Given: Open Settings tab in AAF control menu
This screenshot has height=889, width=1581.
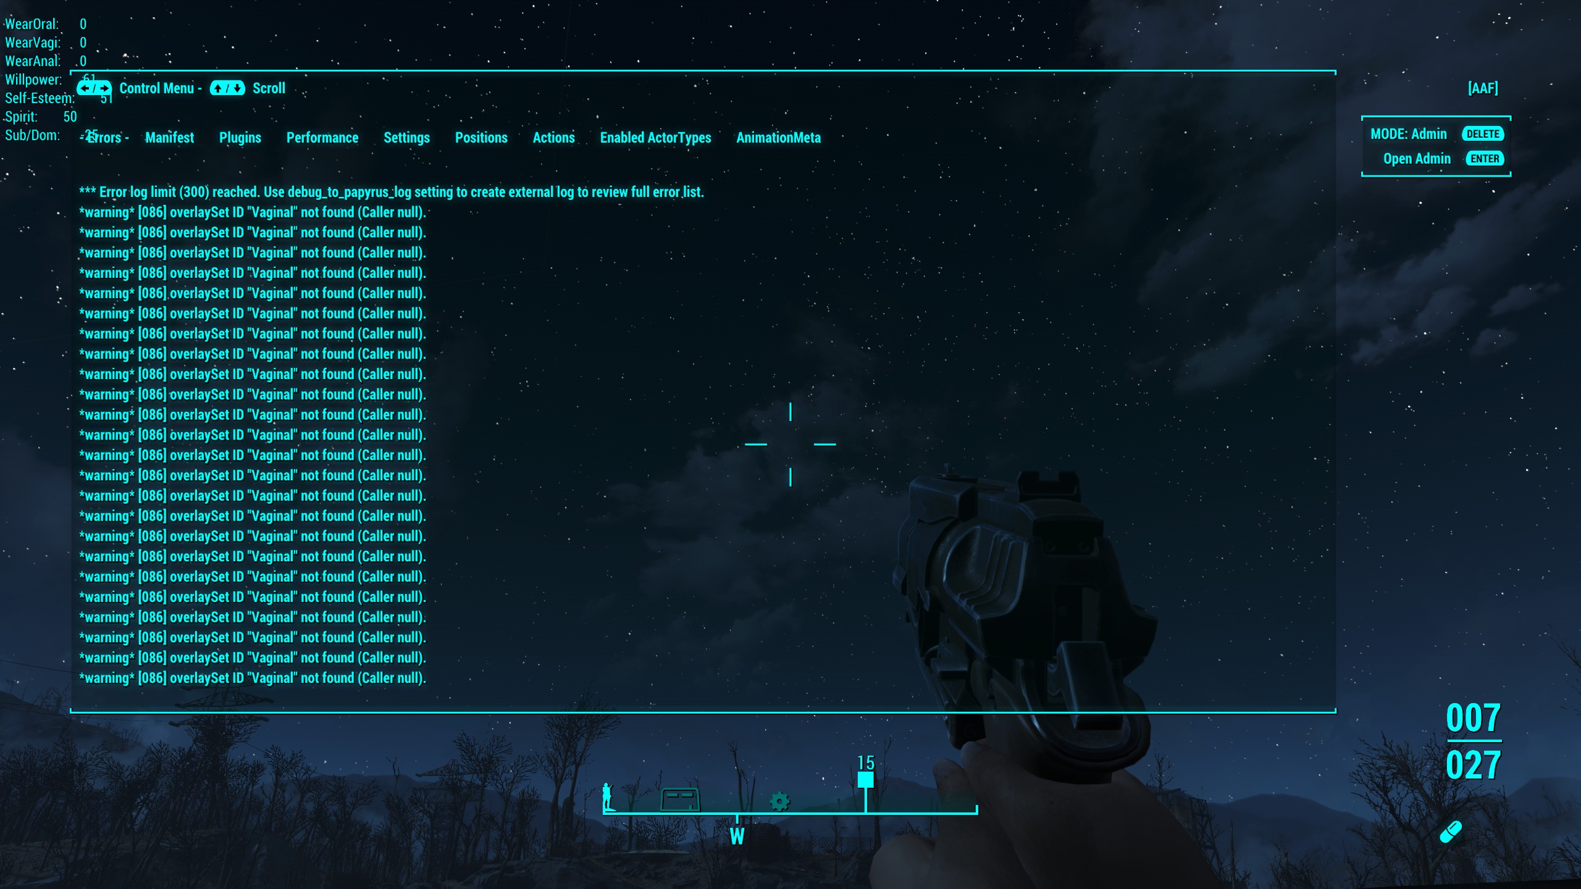Looking at the screenshot, I should click(406, 137).
